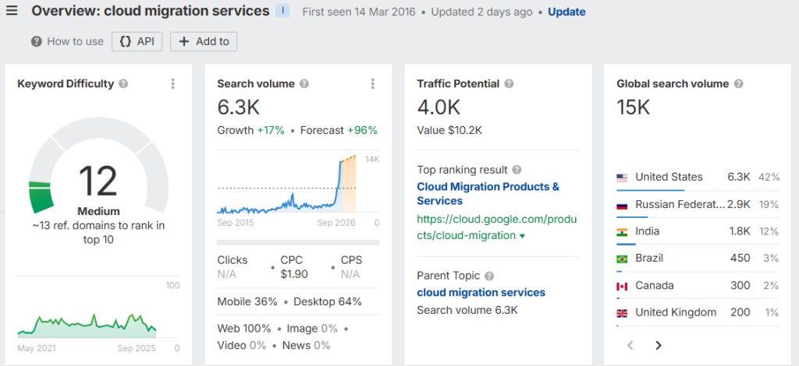Open parent topic cloud migration services link

[x=481, y=293]
